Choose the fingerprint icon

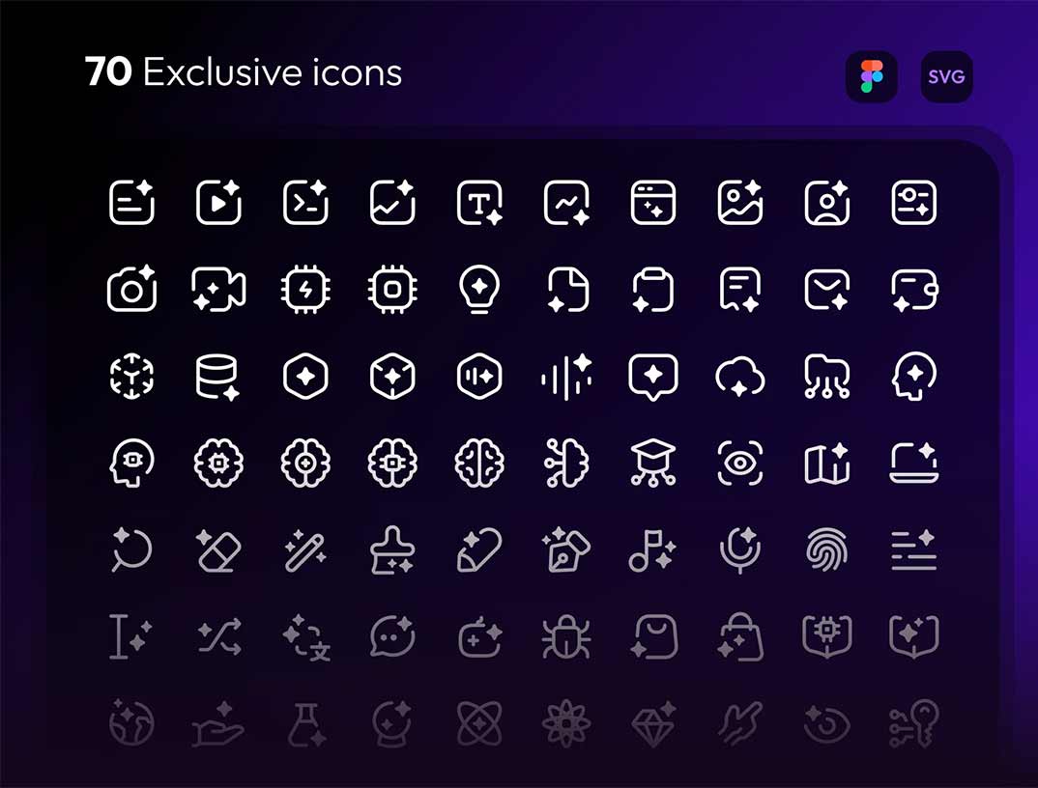point(827,549)
